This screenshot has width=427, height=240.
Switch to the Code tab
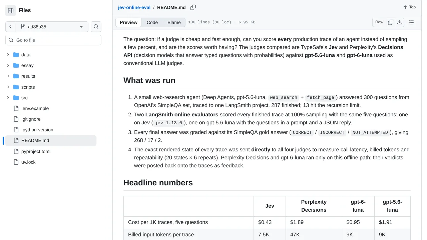click(152, 22)
